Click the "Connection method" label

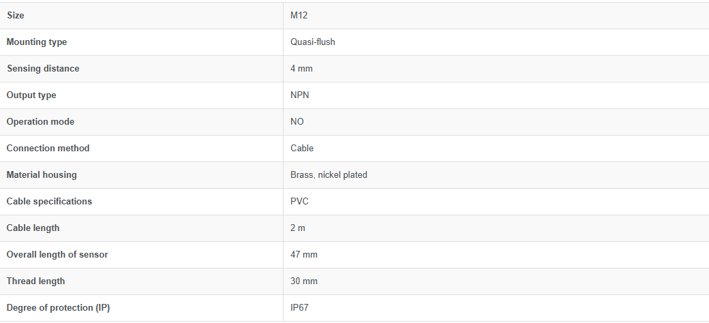pos(48,149)
